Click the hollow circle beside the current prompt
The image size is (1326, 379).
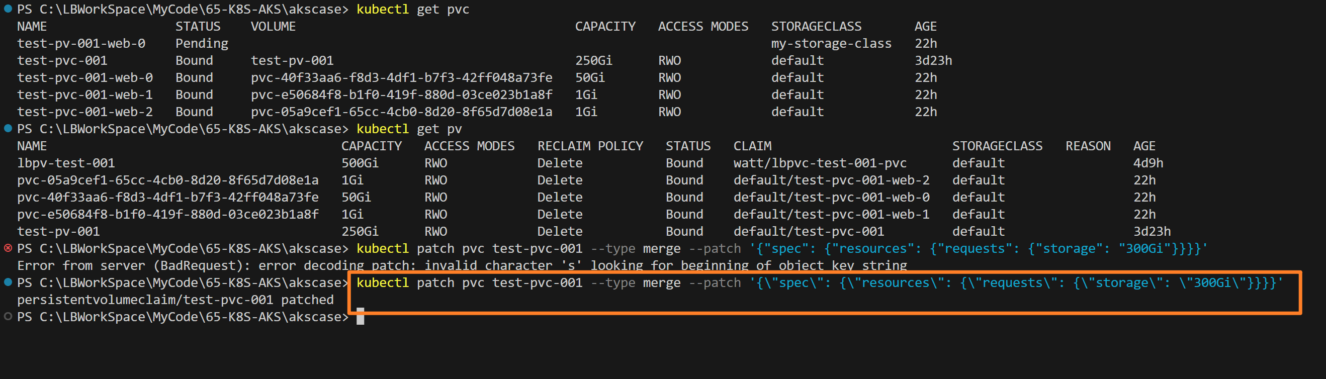click(x=8, y=317)
